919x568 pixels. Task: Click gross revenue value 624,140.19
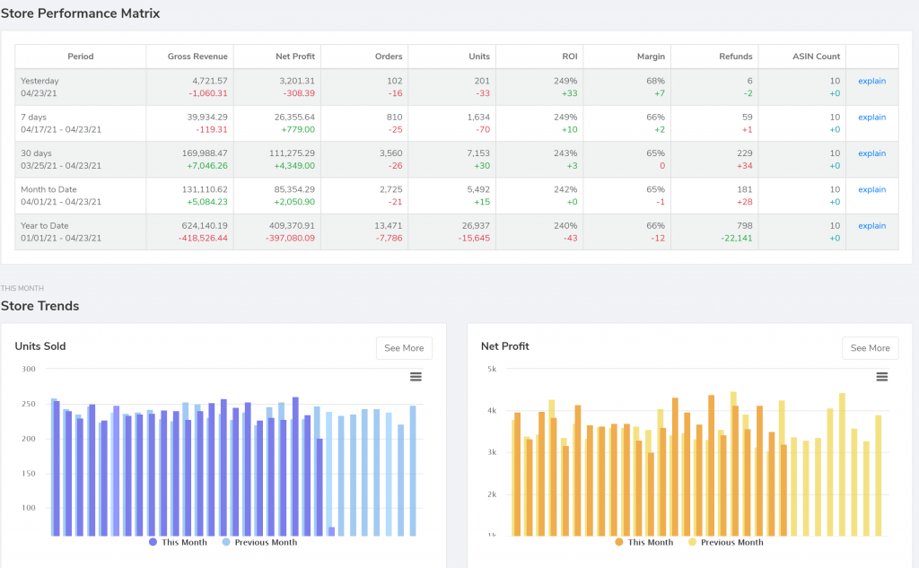[205, 226]
